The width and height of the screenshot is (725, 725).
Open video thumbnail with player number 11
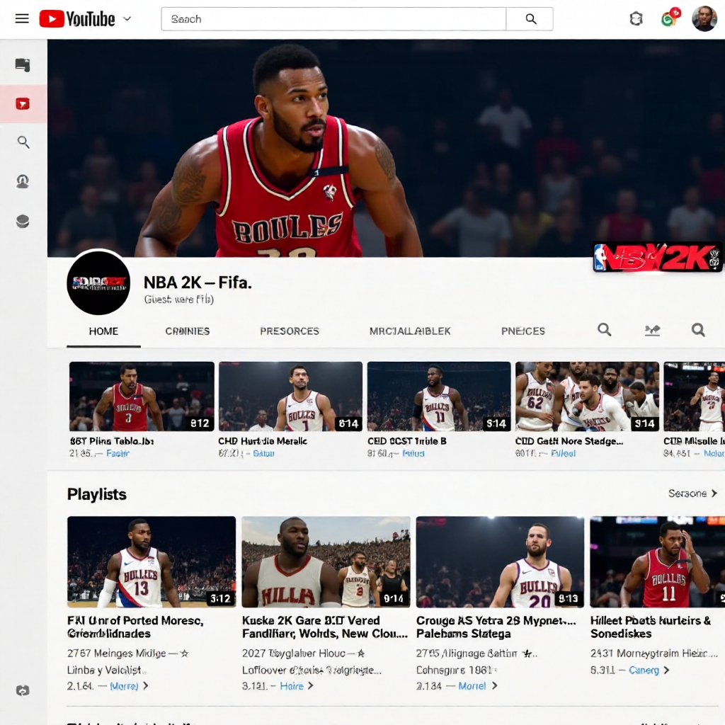[439, 396]
